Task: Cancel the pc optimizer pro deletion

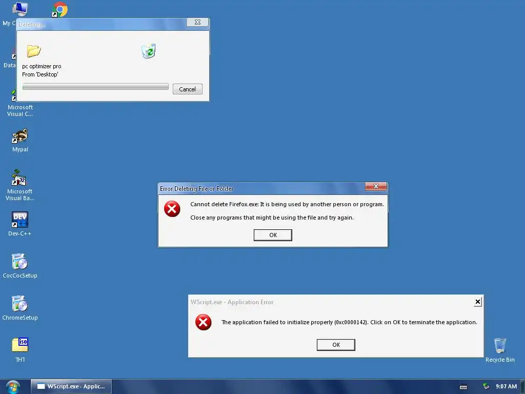Action: [x=188, y=89]
